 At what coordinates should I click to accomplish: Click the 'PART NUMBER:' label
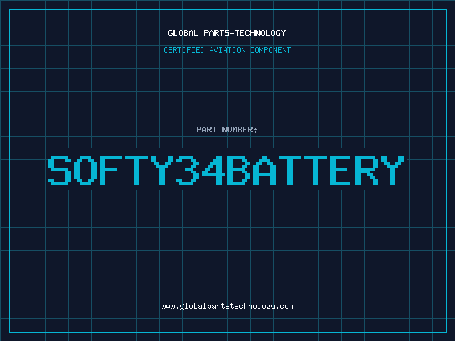(227, 130)
